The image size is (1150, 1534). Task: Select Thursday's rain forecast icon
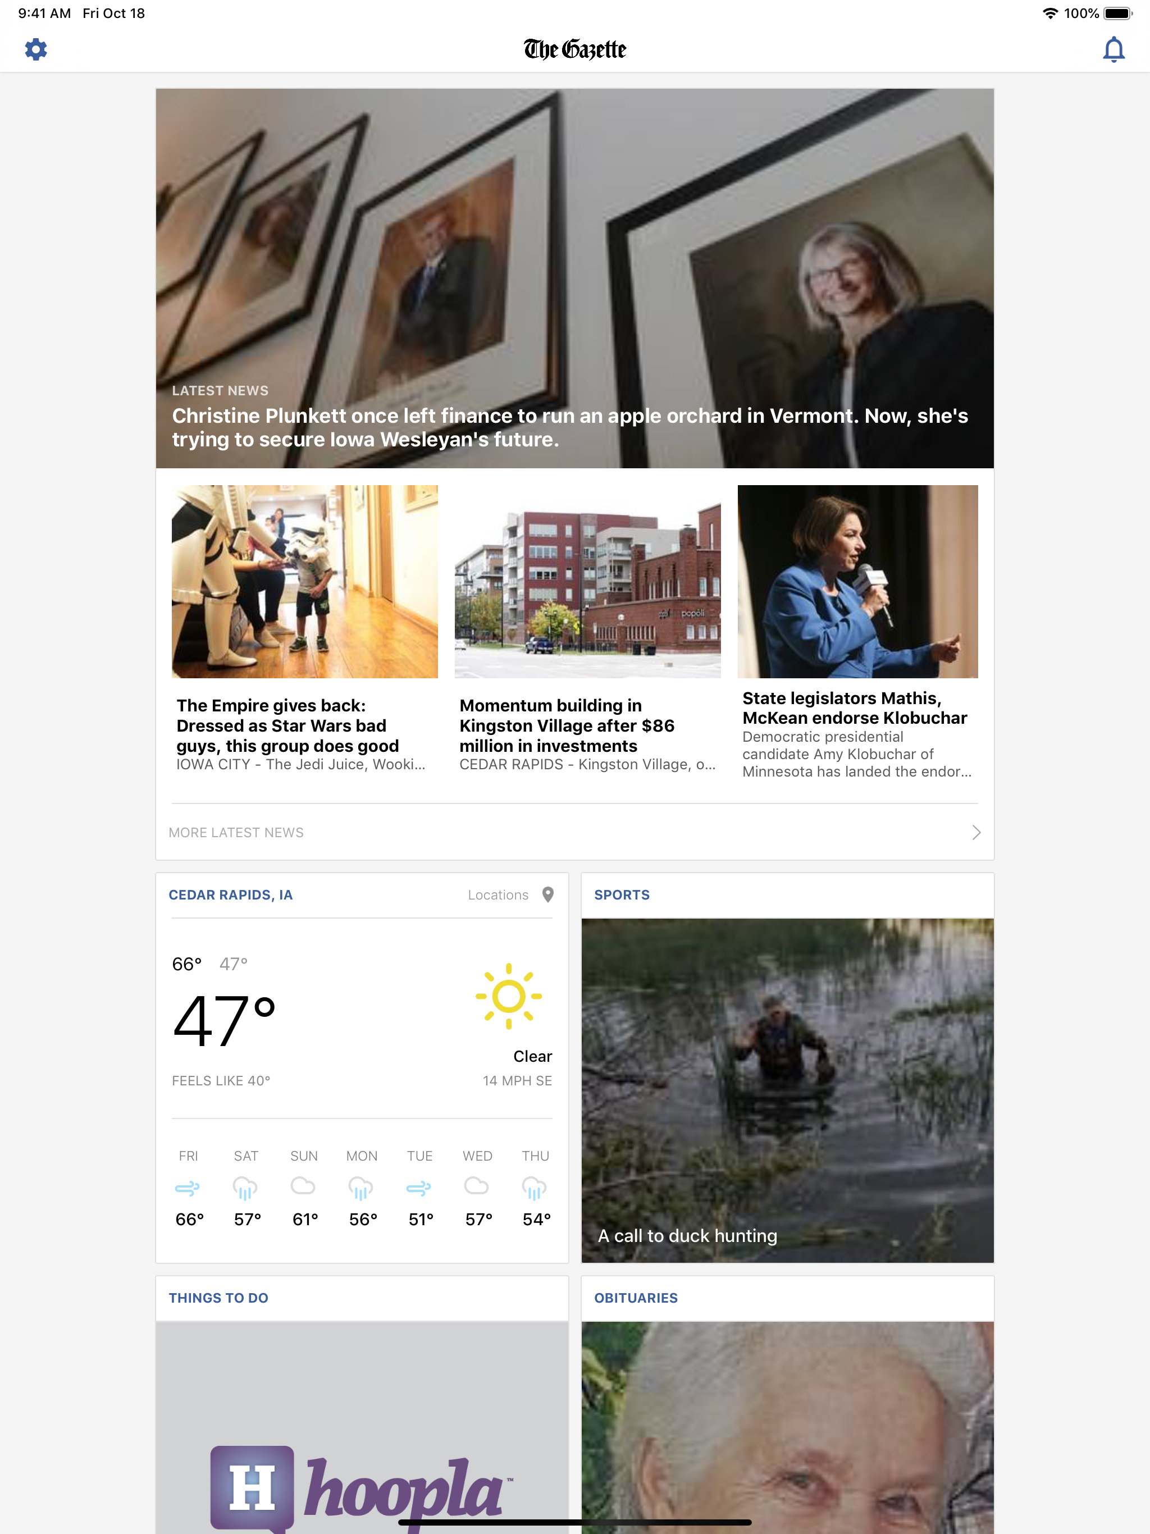(535, 1189)
